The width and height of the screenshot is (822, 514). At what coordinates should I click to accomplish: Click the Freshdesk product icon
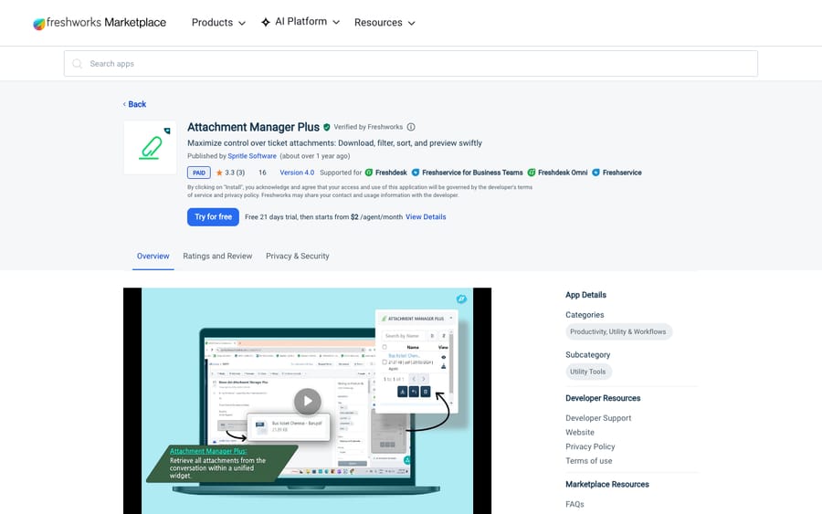(369, 173)
